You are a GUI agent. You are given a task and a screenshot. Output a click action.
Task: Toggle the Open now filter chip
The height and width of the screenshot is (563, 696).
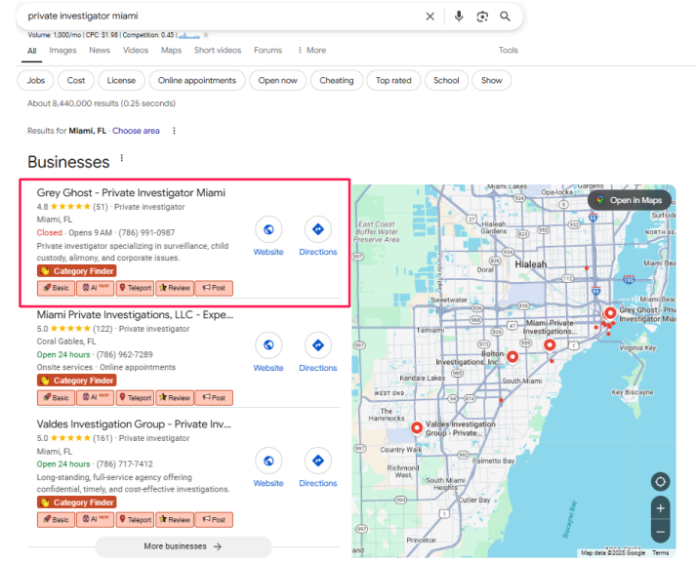(278, 81)
